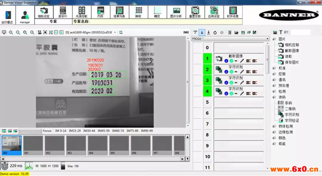Select the 二维码 tool in tree
322x176 pixels.
[x=290, y=109]
